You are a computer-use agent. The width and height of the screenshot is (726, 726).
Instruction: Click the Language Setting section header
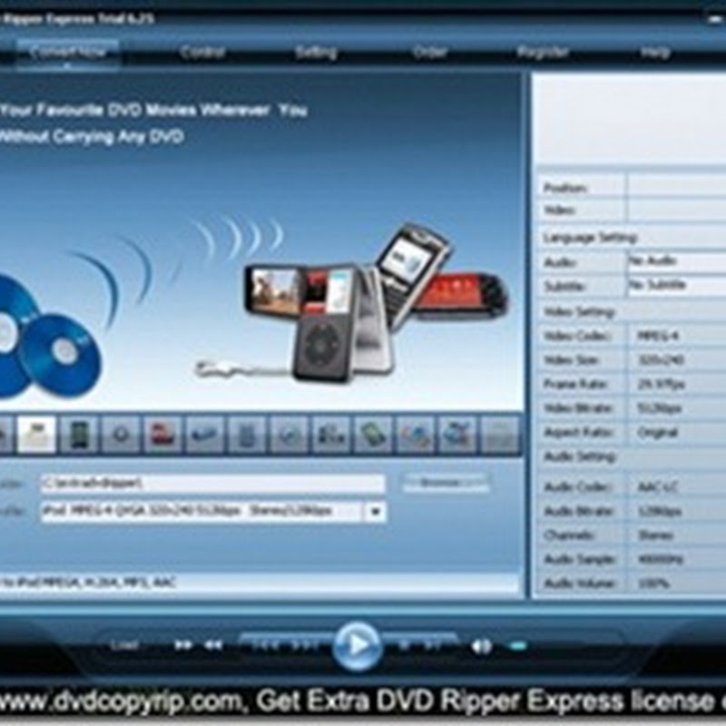tap(591, 238)
